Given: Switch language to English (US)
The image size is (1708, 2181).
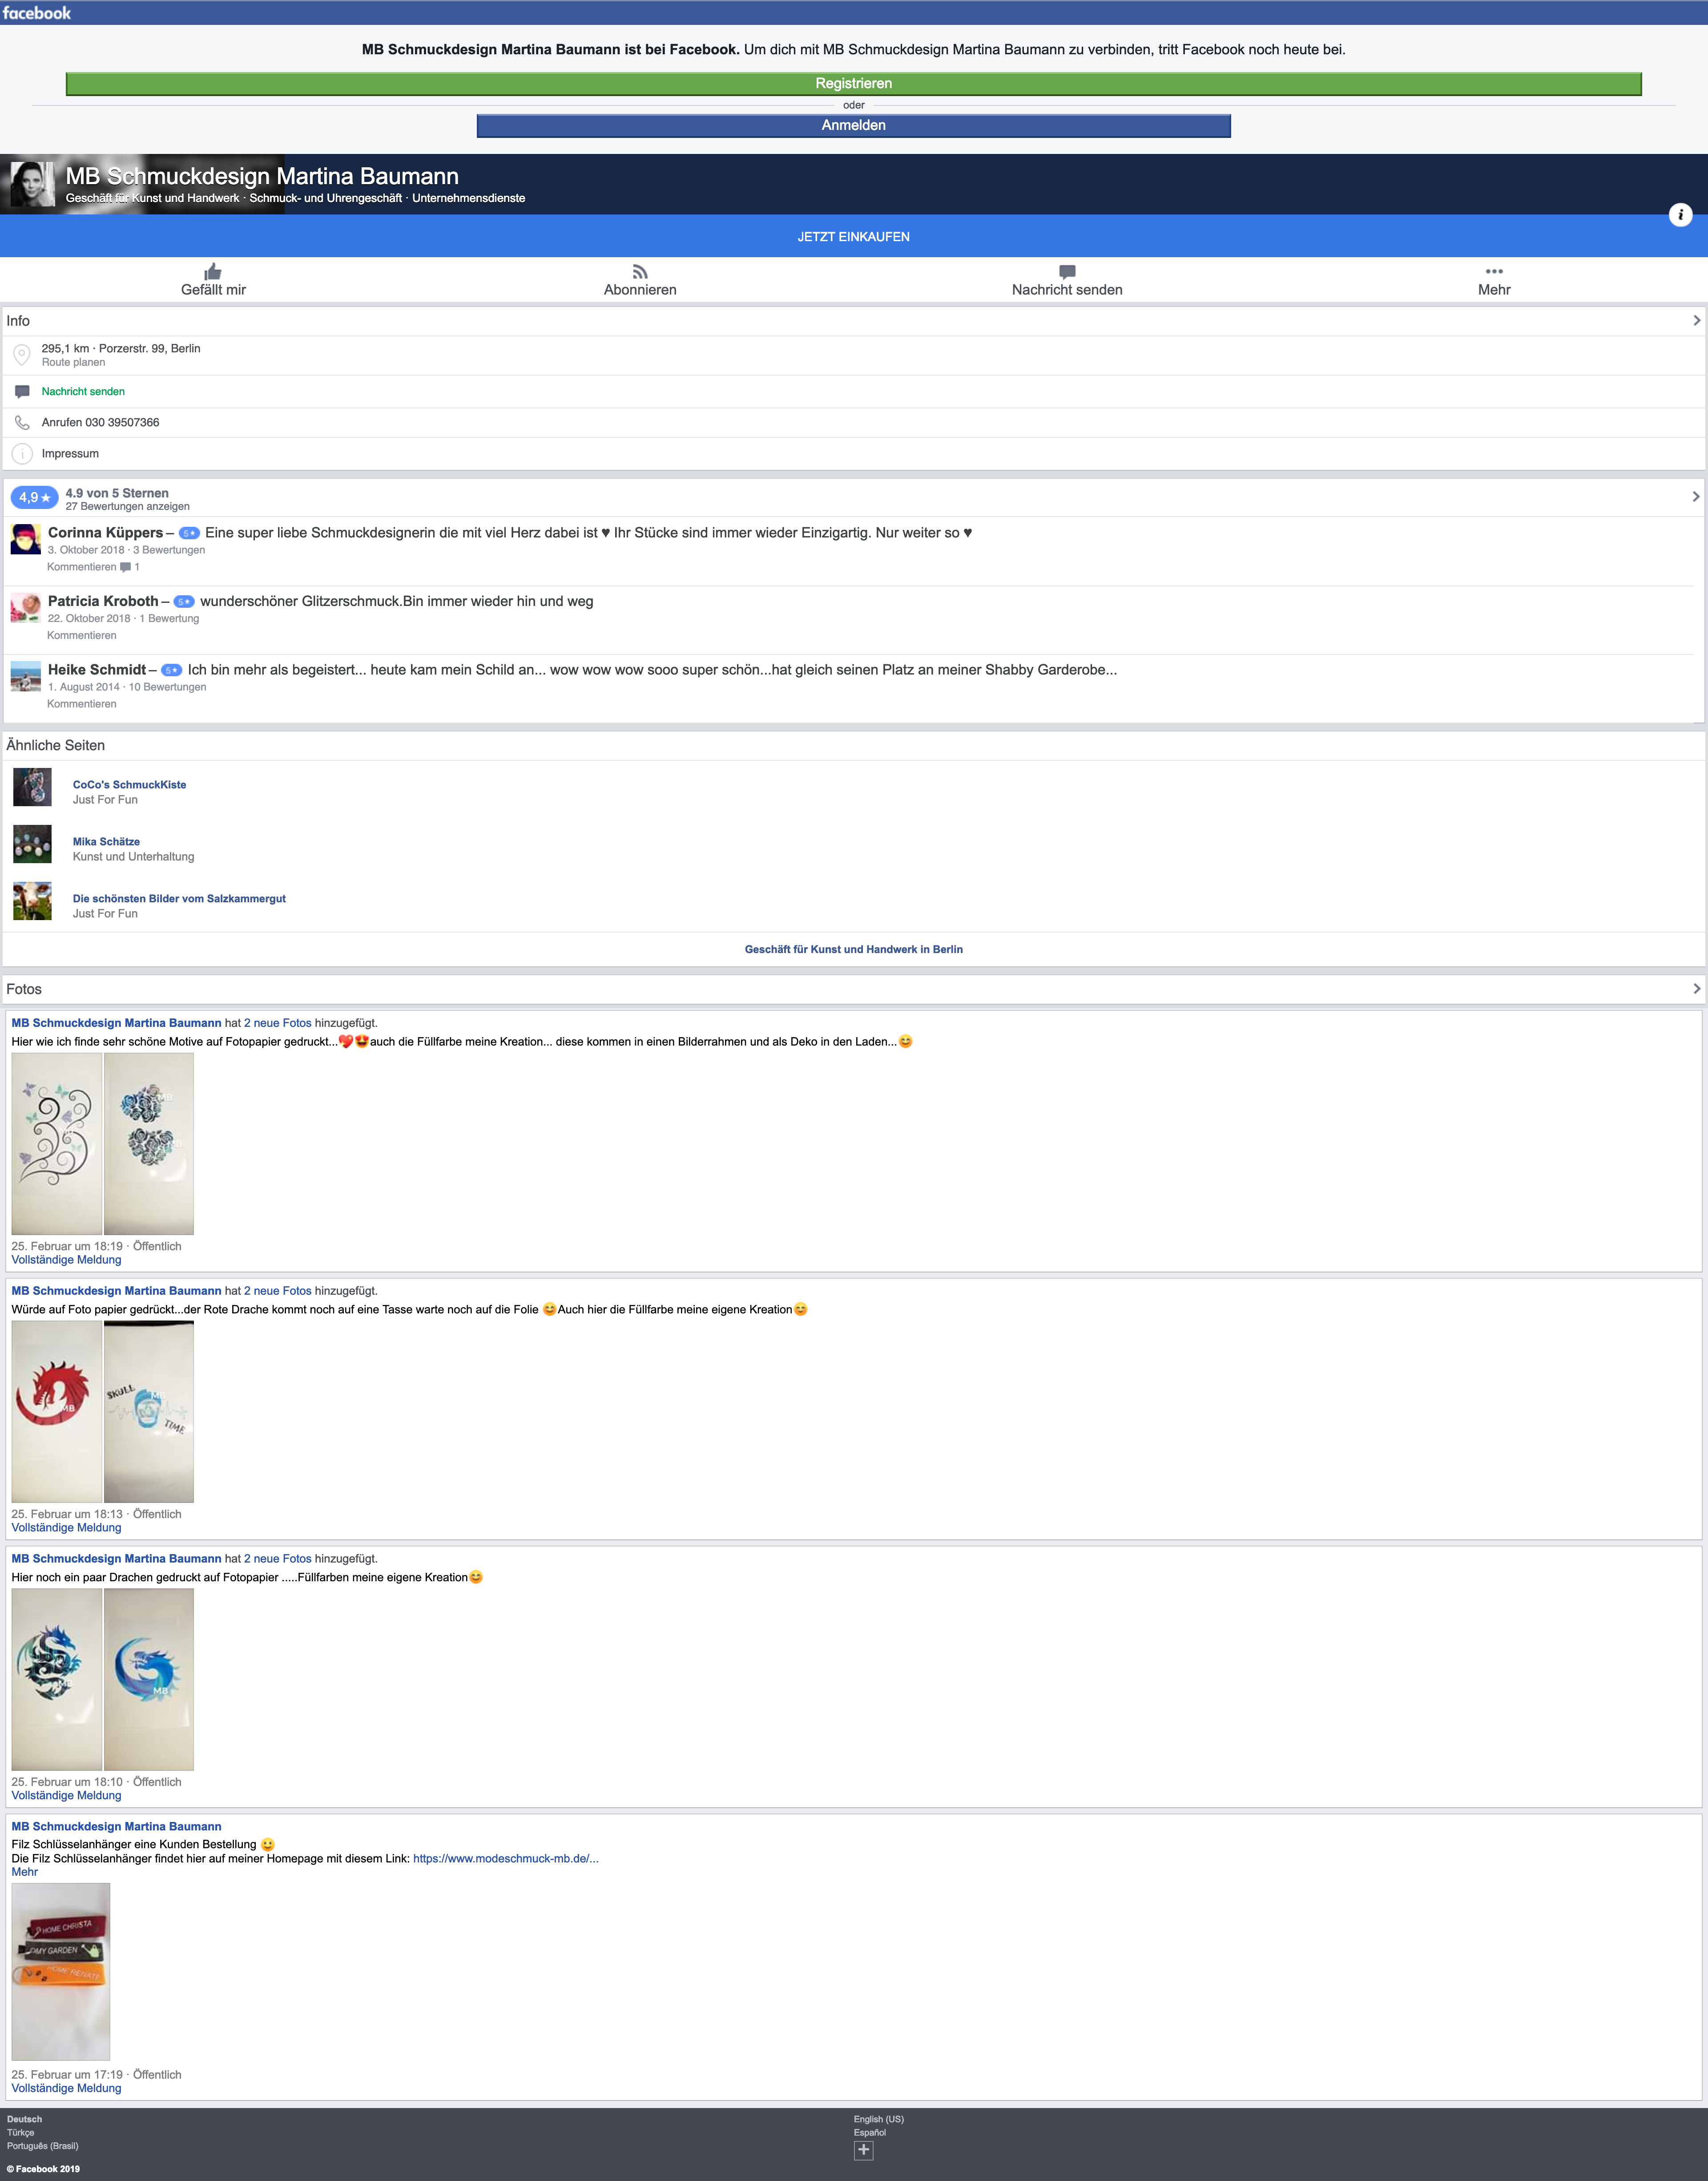Looking at the screenshot, I should point(878,2119).
